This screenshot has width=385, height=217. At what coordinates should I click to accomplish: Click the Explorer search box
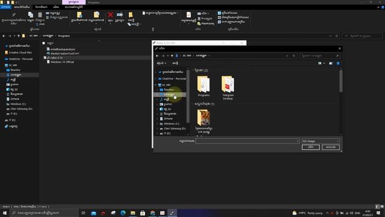(x=362, y=36)
